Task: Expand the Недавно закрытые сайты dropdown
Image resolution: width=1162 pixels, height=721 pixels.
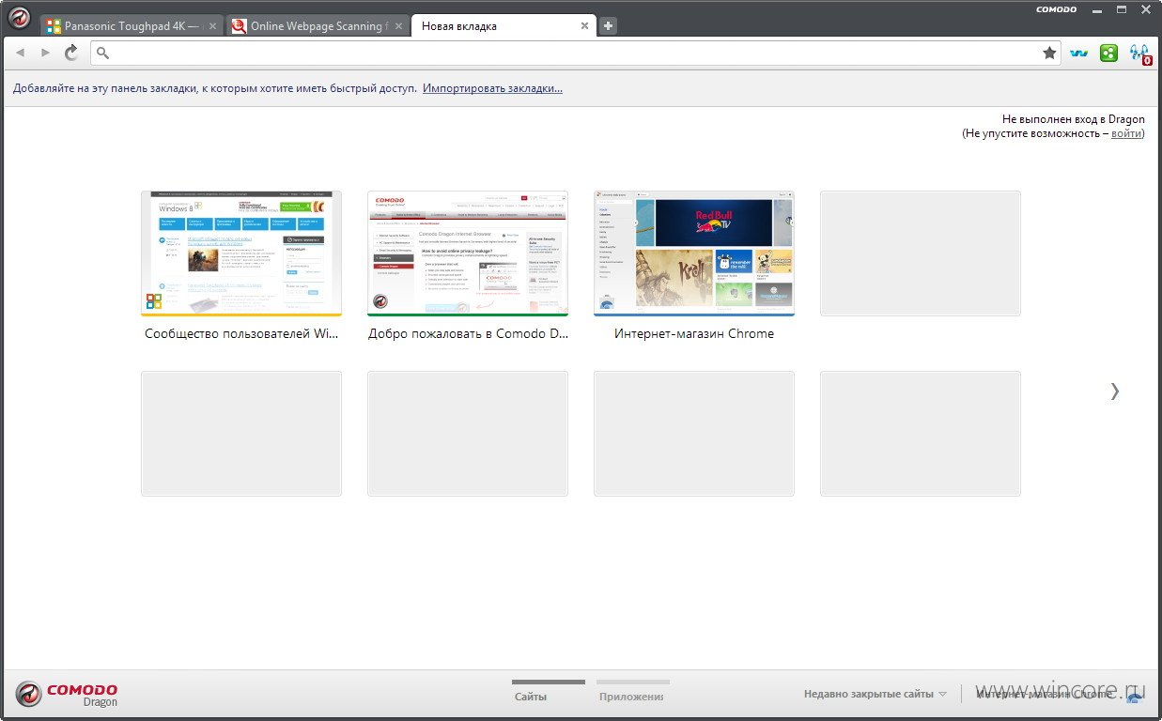Action: [x=875, y=695]
